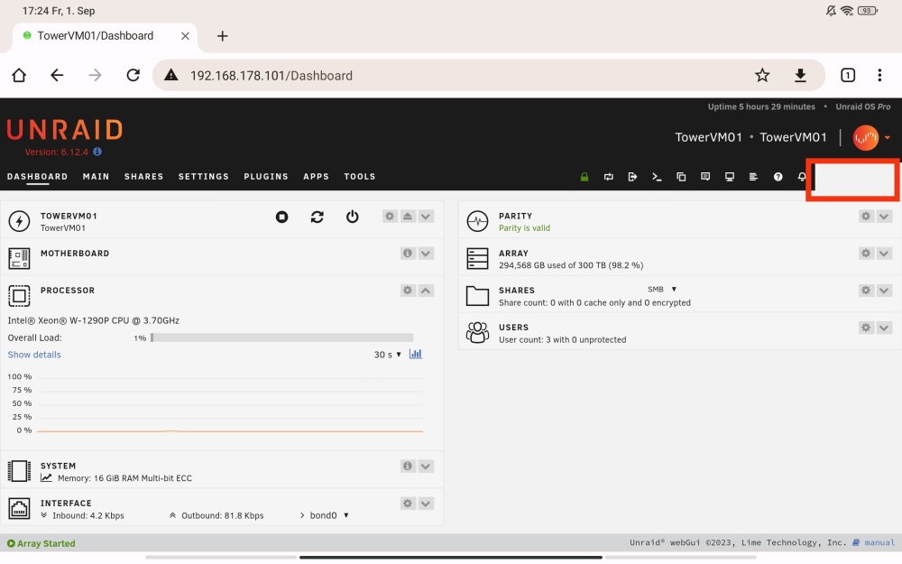Click the reboot arrows icon in TowerVM01 row

click(x=317, y=217)
